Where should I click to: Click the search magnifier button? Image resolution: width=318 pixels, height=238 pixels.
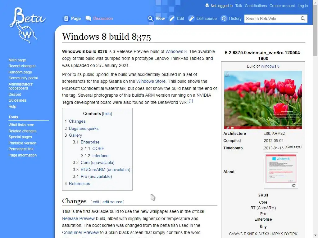303,19
